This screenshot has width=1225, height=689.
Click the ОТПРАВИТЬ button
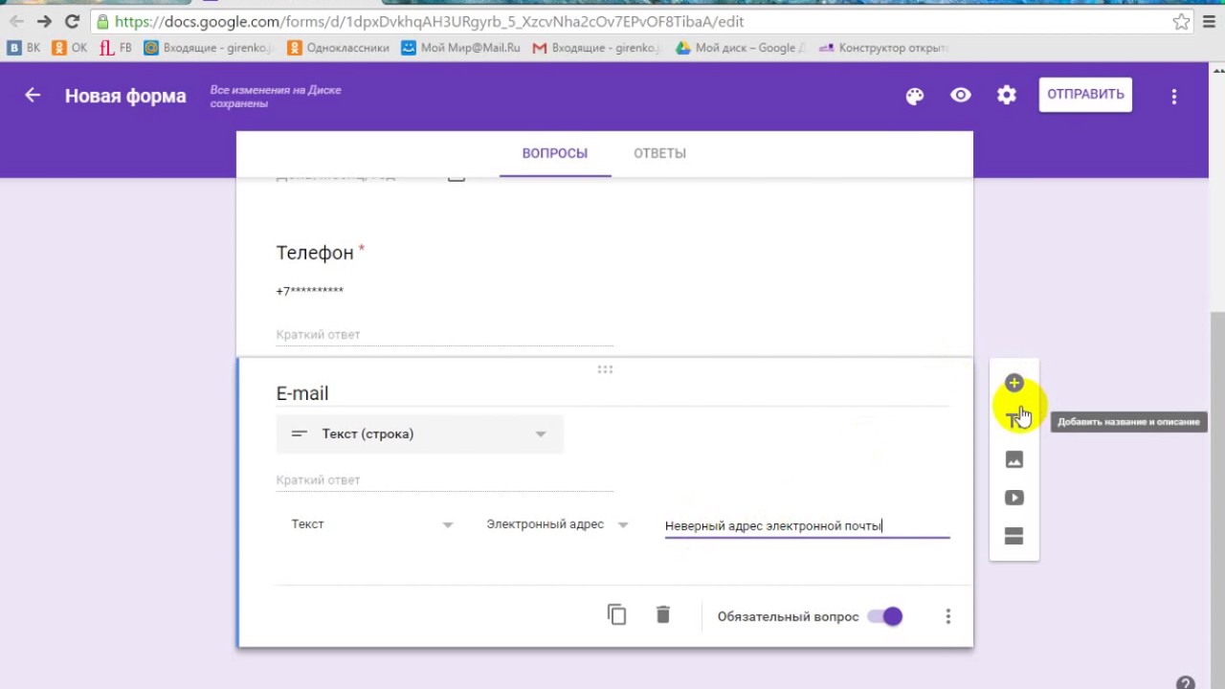1085,94
